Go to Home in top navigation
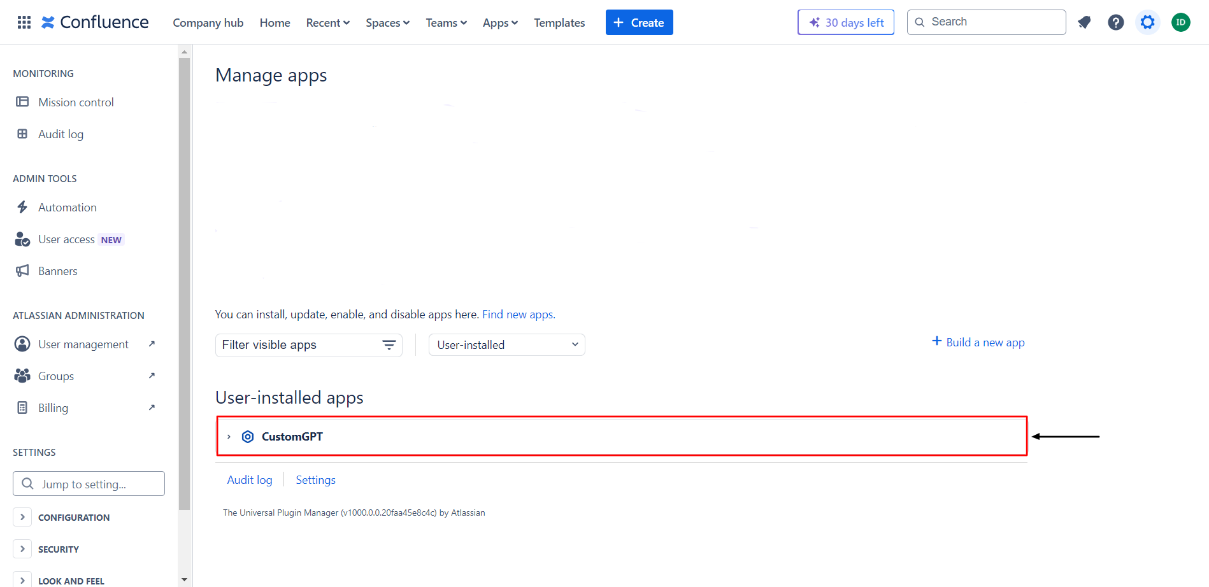 (275, 22)
